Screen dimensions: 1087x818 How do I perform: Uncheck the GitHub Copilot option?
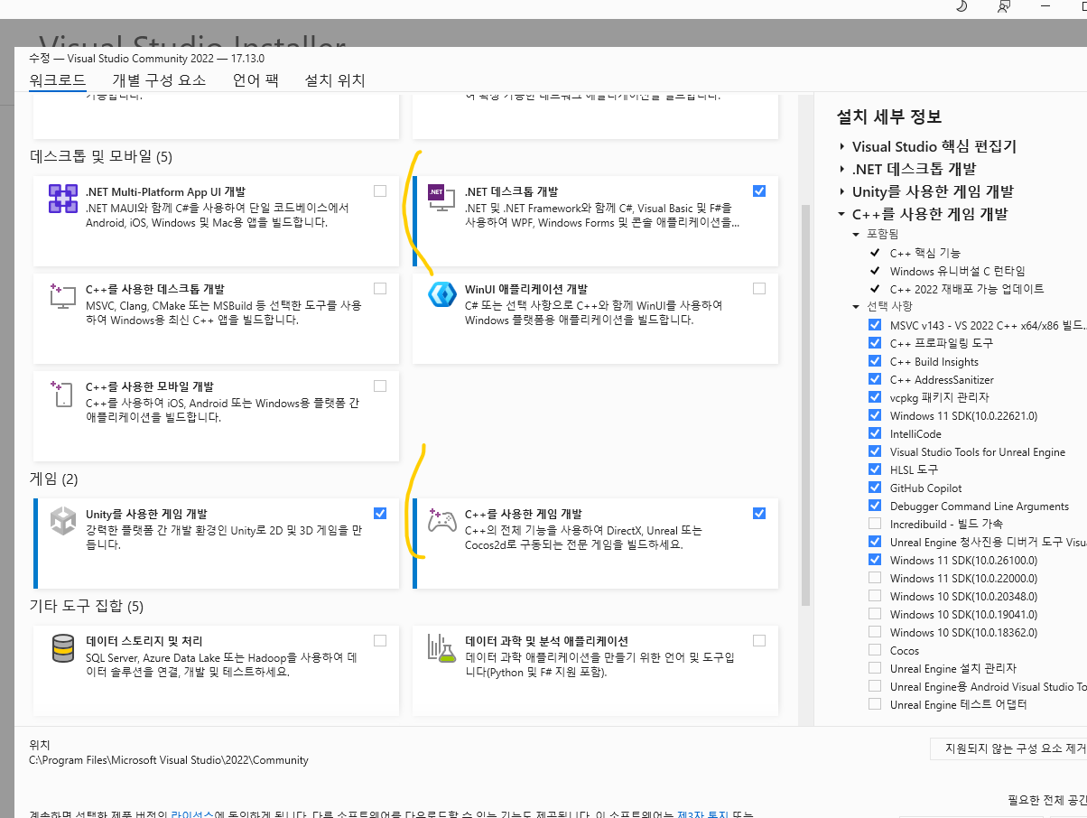874,488
